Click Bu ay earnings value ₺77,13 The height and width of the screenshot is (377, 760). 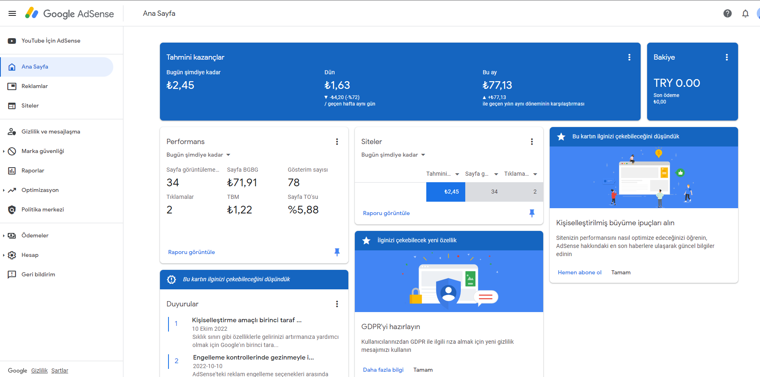click(x=497, y=85)
